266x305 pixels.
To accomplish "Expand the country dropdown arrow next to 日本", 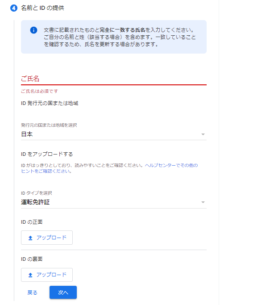I will 203,134.
